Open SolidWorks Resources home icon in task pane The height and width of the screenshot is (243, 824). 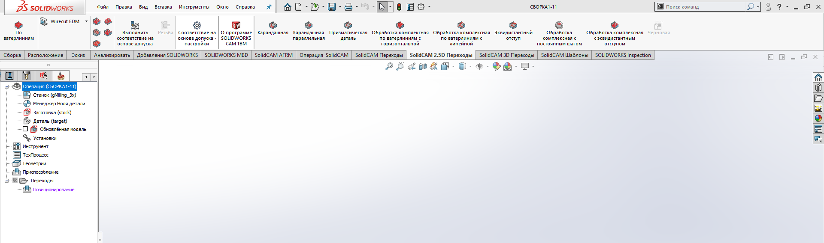coord(818,77)
